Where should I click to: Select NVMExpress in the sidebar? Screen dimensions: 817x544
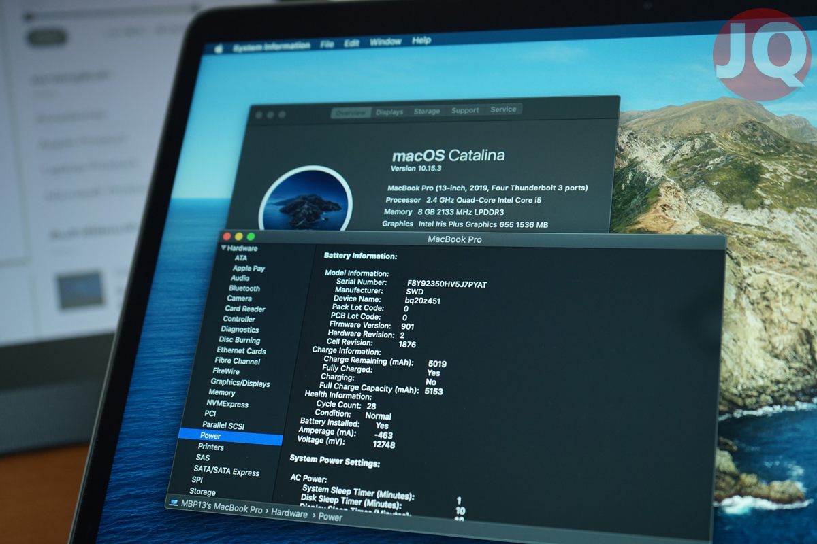227,404
